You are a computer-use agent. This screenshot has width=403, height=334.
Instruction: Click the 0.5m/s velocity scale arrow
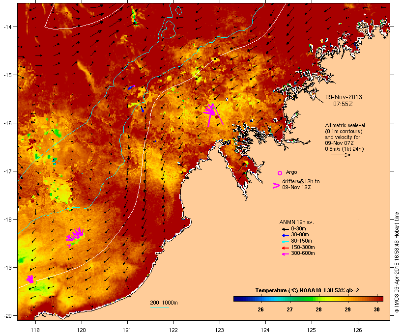coord(341,155)
